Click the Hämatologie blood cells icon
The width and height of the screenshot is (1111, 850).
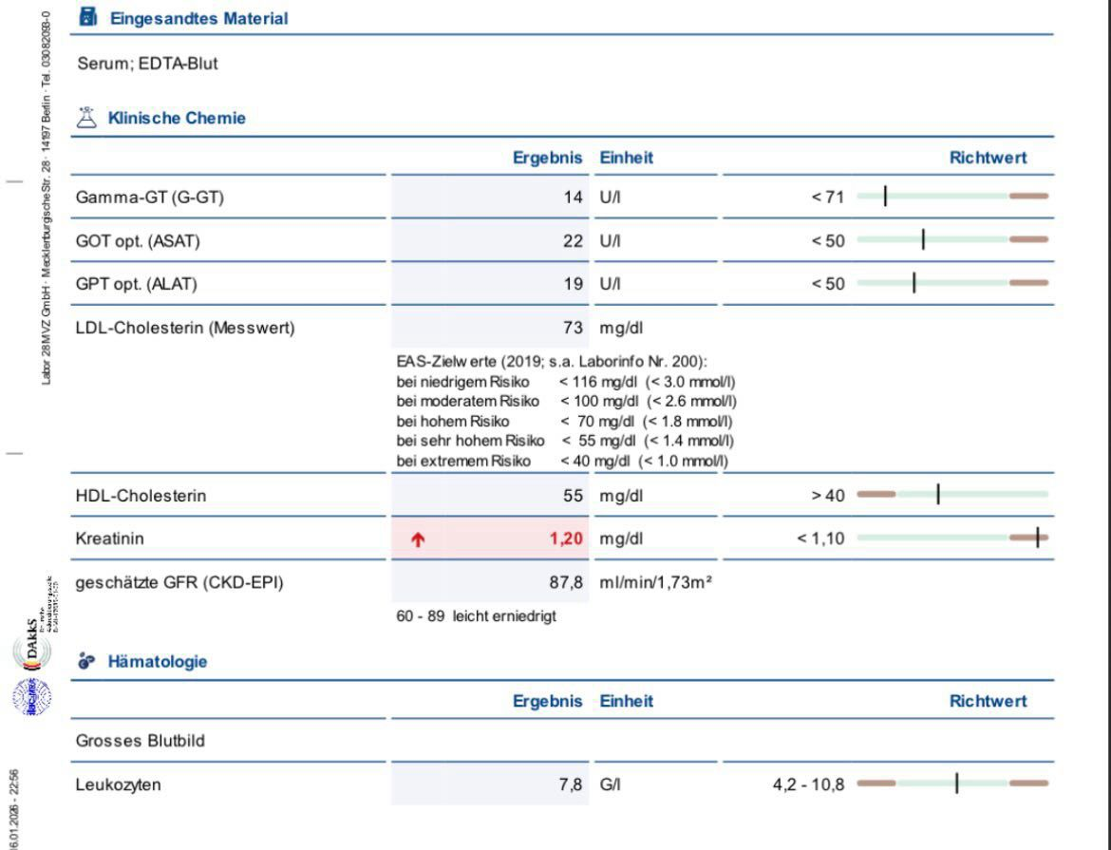click(88, 661)
